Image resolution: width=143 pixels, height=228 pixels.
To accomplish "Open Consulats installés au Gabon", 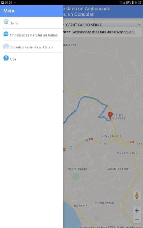I will 32,47.
